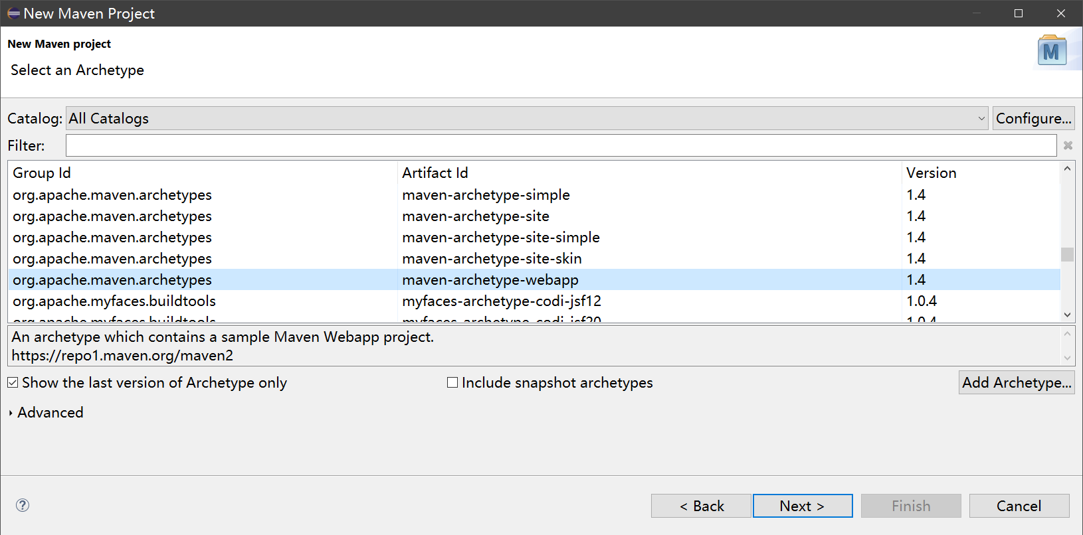Click Add Archetype button
This screenshot has width=1083, height=535.
point(1016,382)
